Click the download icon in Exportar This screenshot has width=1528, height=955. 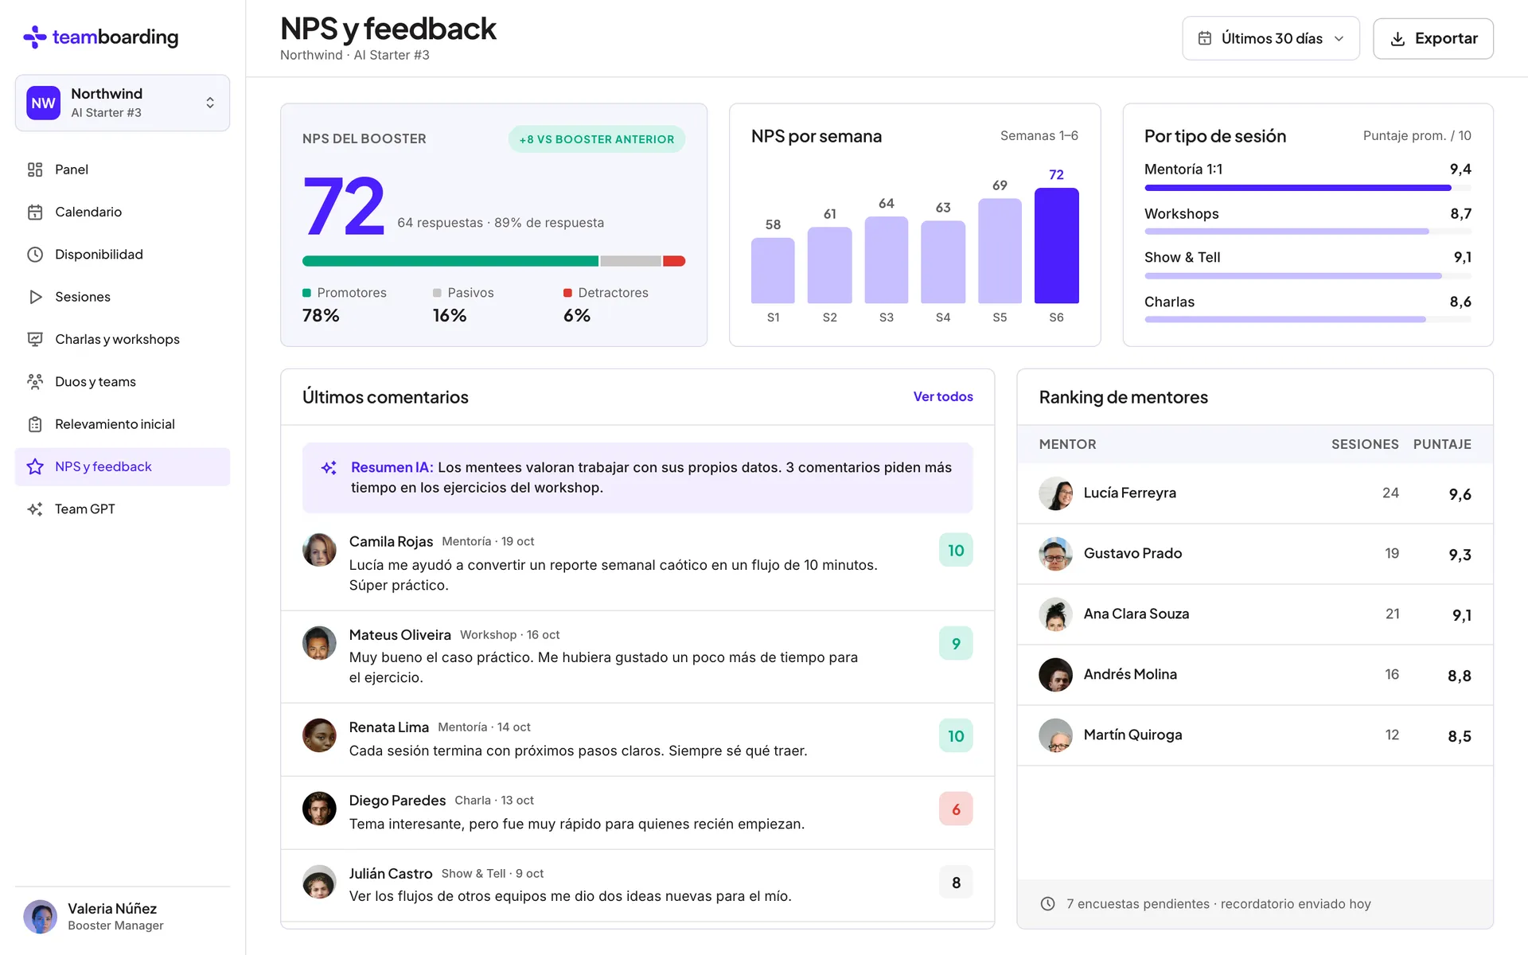pos(1397,38)
